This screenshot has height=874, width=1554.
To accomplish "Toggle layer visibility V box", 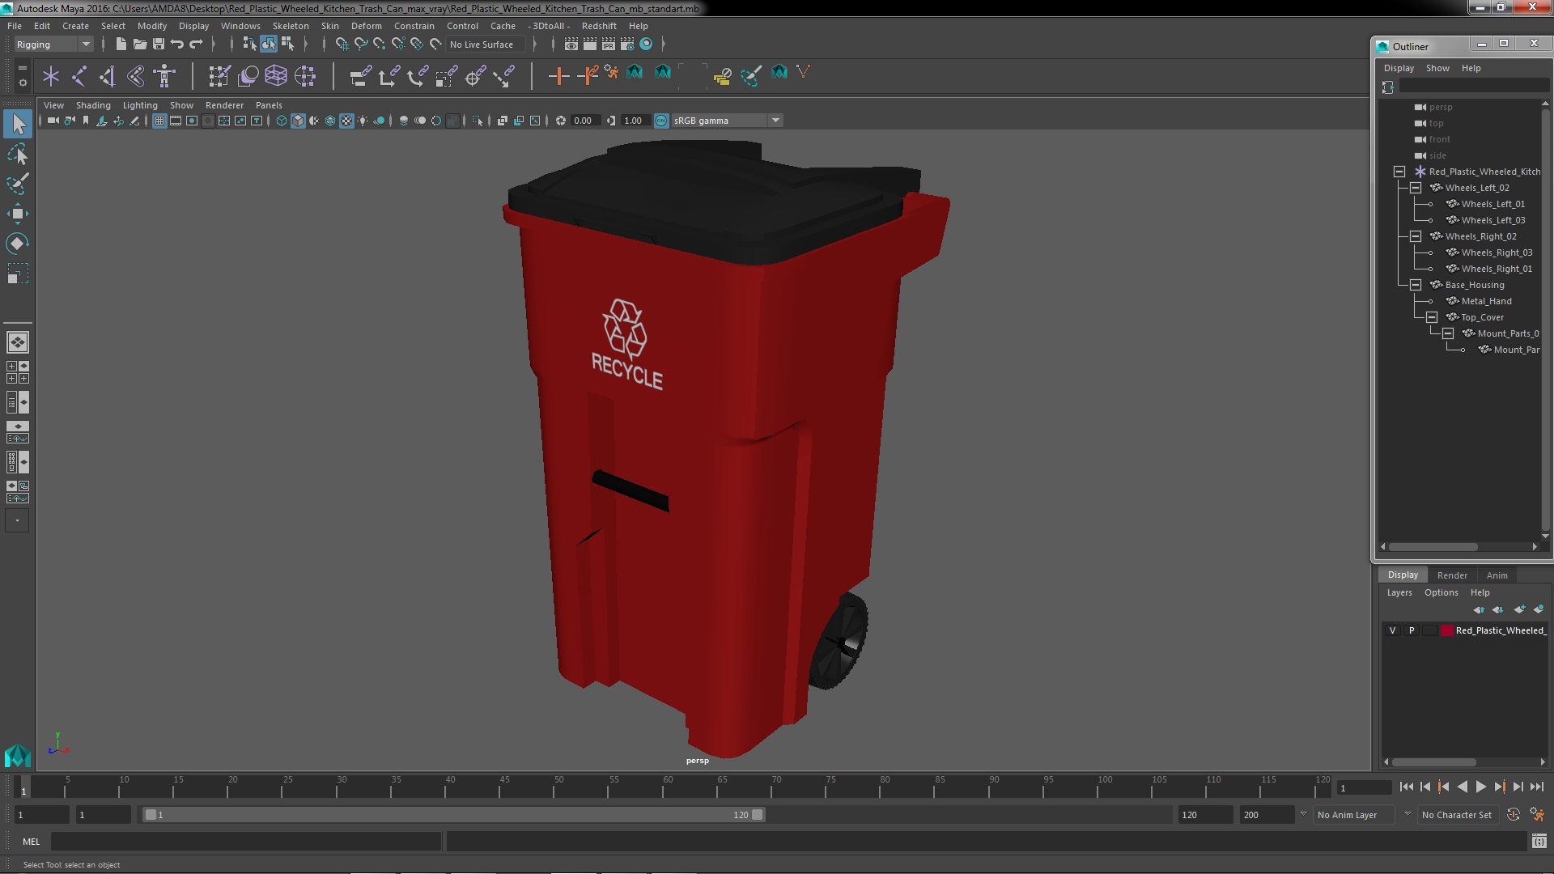I will tap(1392, 630).
